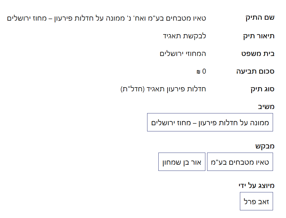The width and height of the screenshot is (286, 218).
Task: Click the מיוצג על ידי section heading
Action: [x=256, y=185]
